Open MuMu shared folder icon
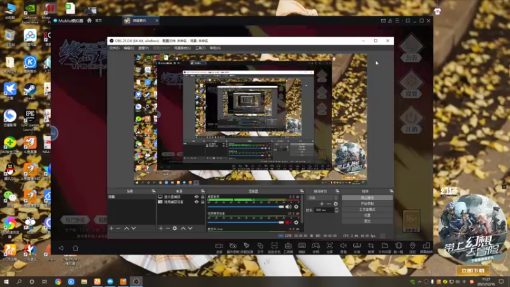 385,247
